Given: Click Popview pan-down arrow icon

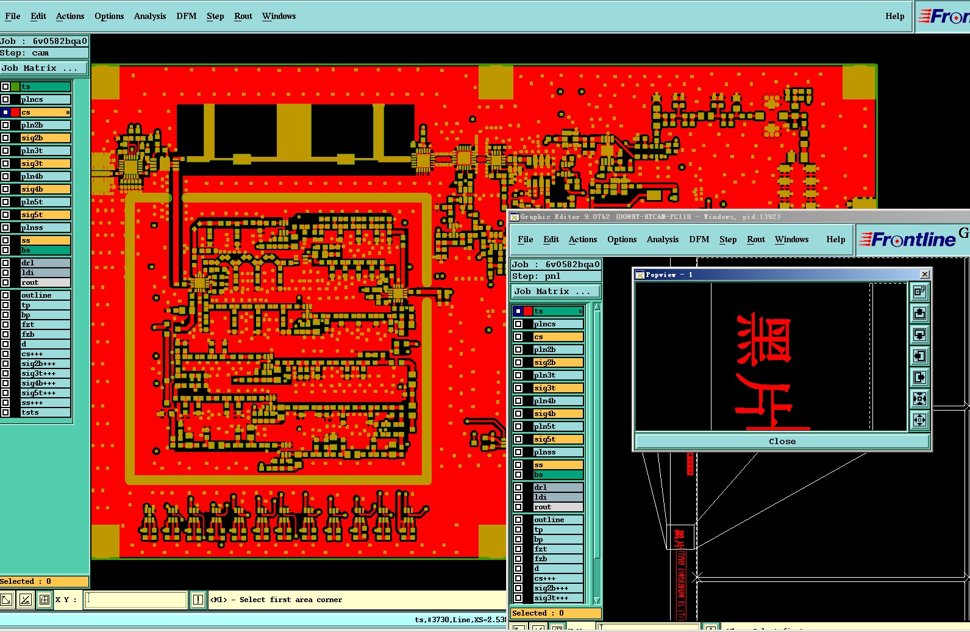Looking at the screenshot, I should 919,334.
